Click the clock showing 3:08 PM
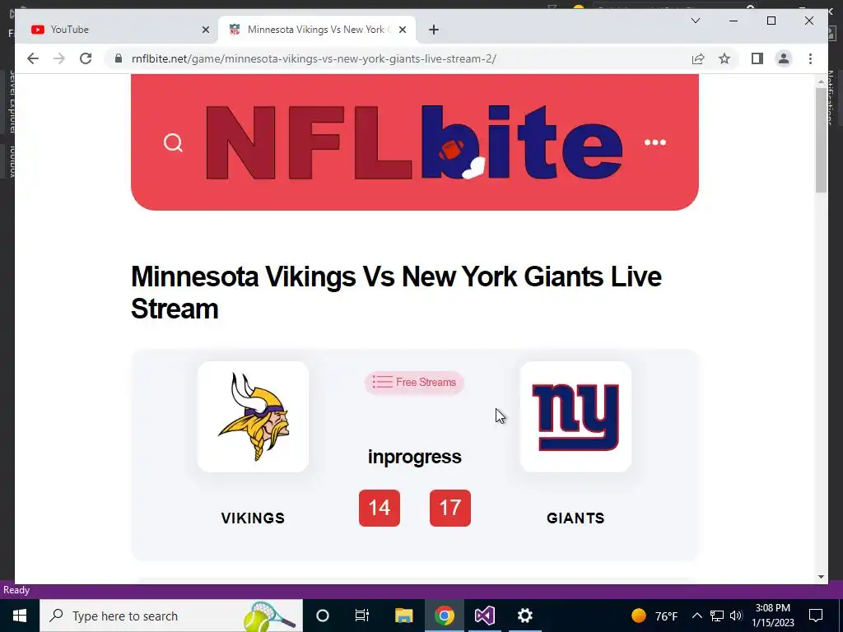 coord(772,616)
